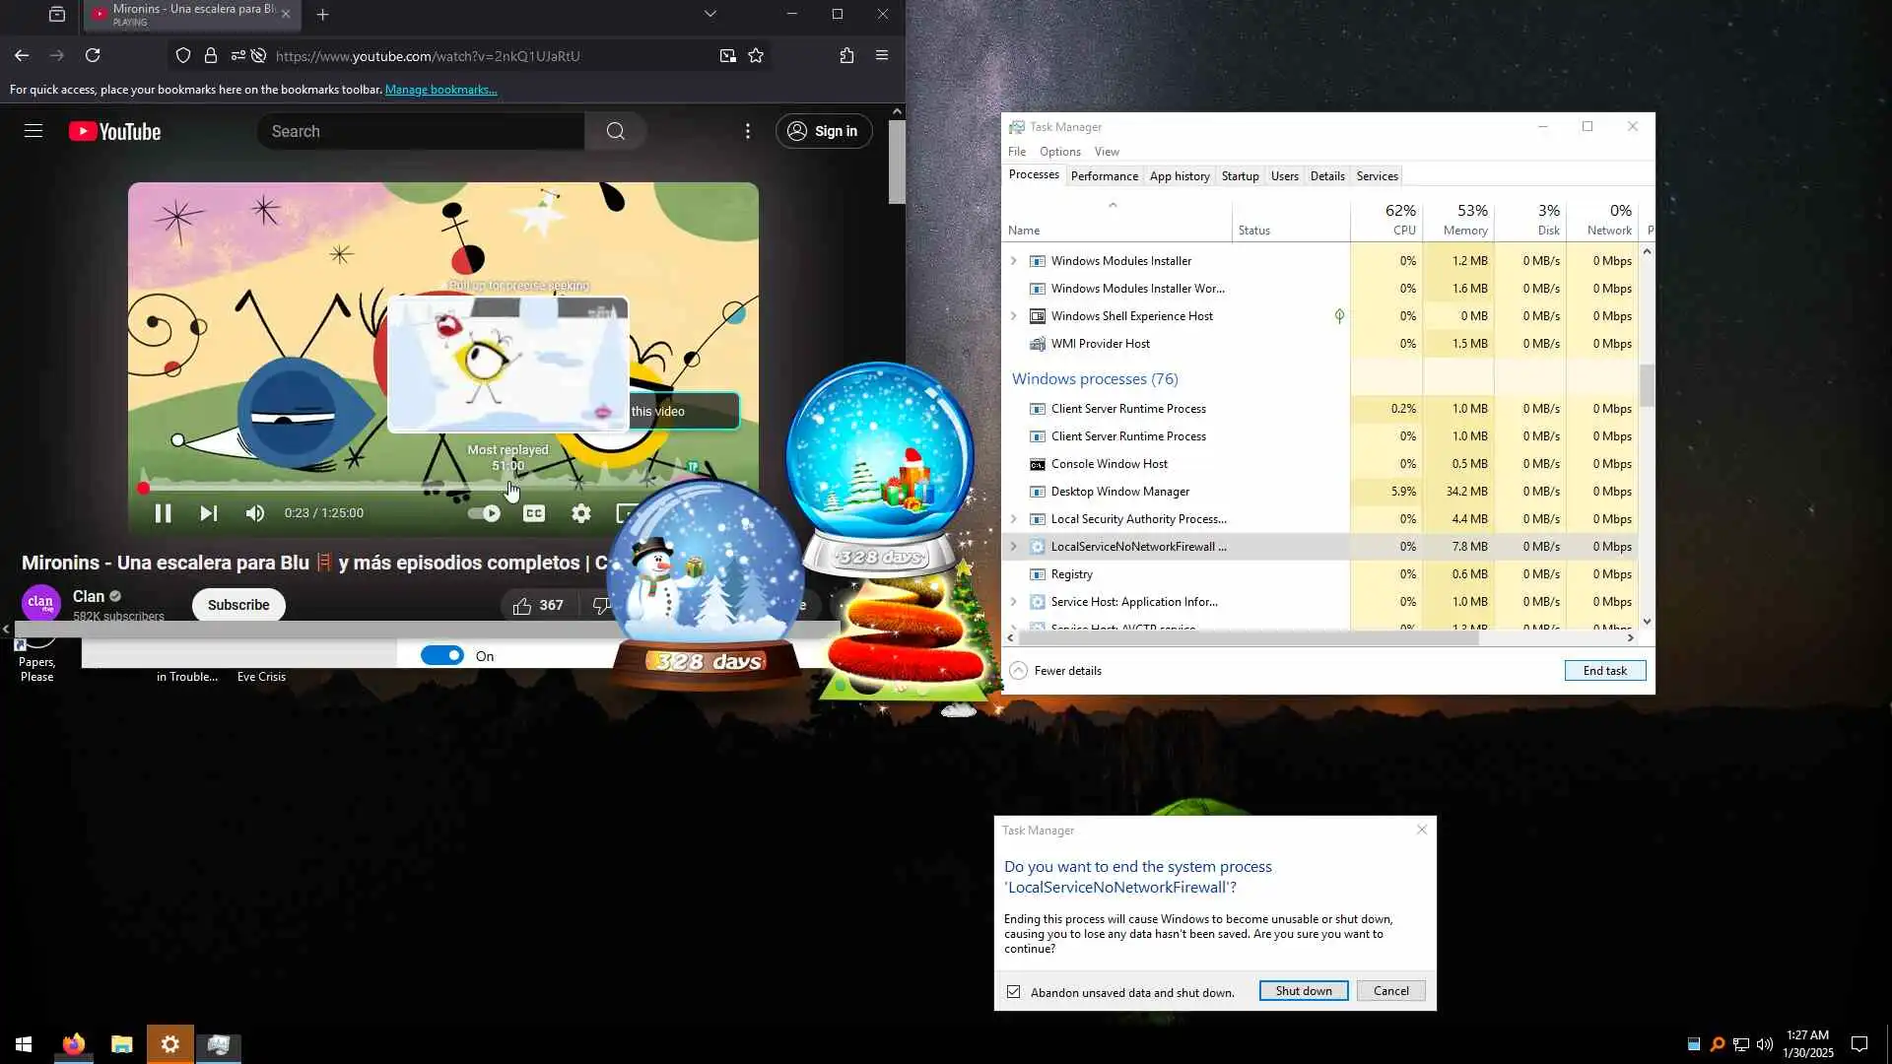Click the video progress bar
1892x1064 pixels.
[325, 488]
